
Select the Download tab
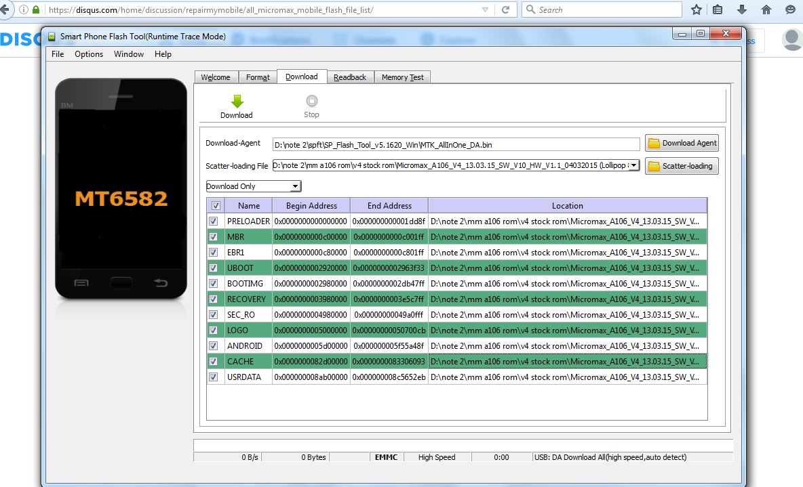[x=302, y=77]
